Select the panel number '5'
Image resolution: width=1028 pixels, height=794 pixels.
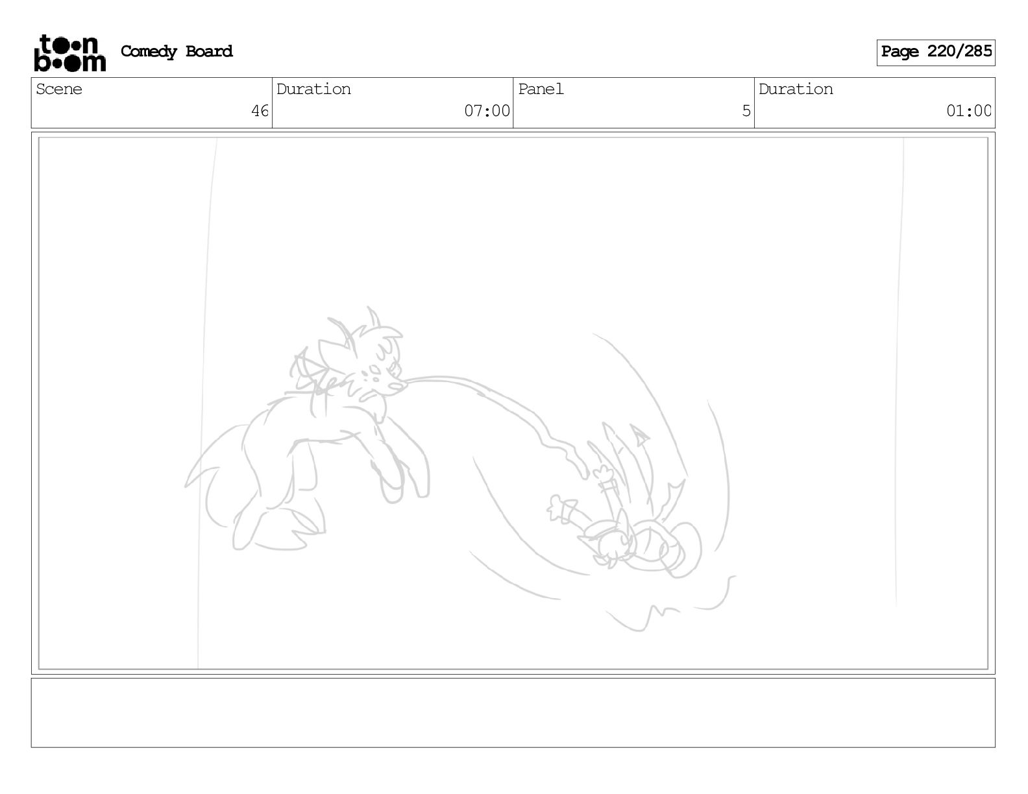pyautogui.click(x=746, y=111)
